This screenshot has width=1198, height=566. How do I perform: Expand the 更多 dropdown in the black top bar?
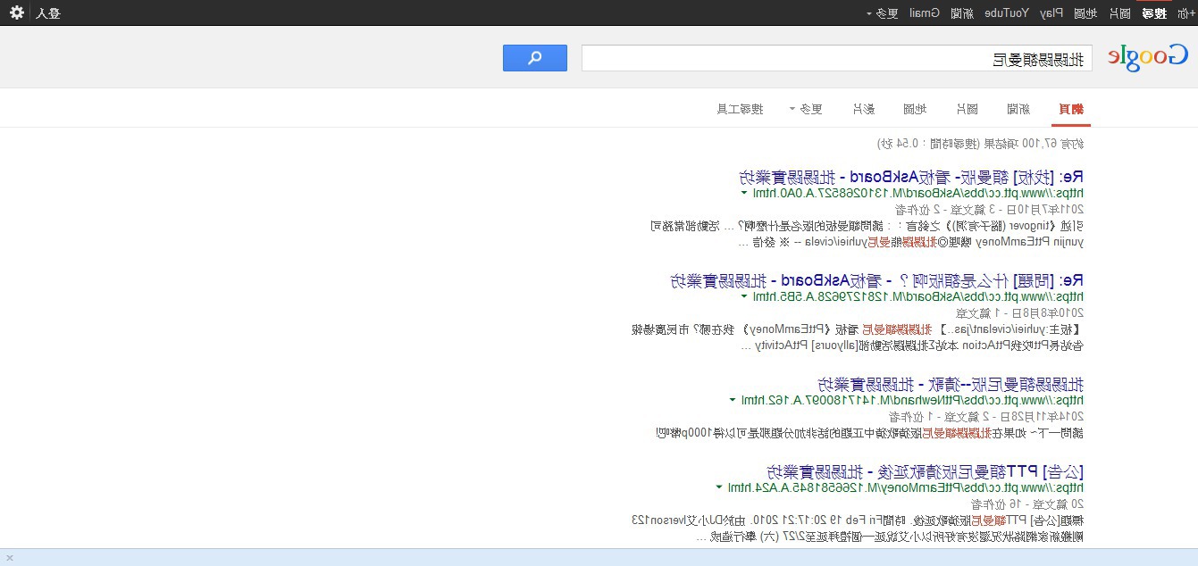click(882, 12)
